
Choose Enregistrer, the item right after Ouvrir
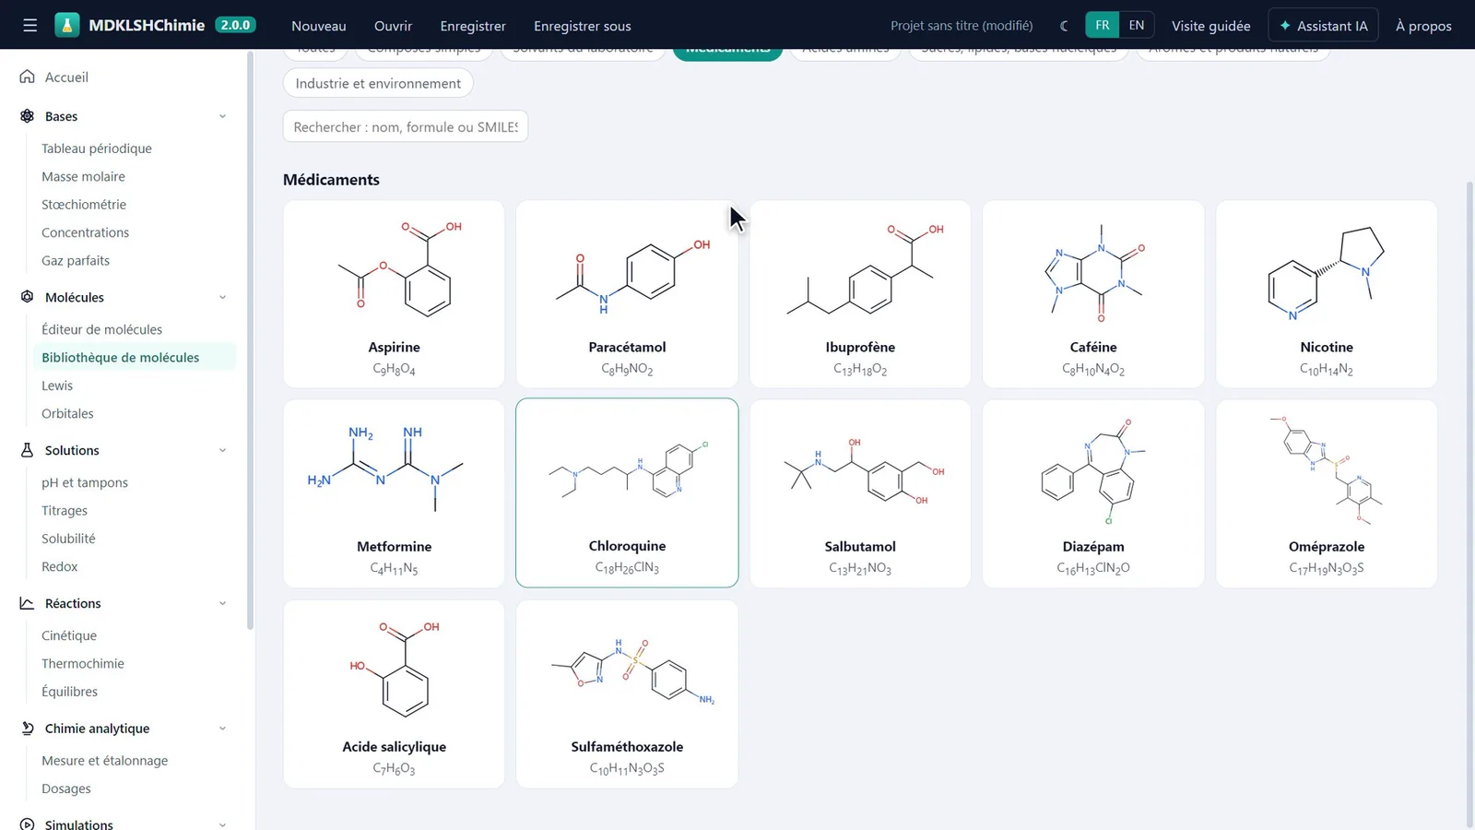click(473, 26)
